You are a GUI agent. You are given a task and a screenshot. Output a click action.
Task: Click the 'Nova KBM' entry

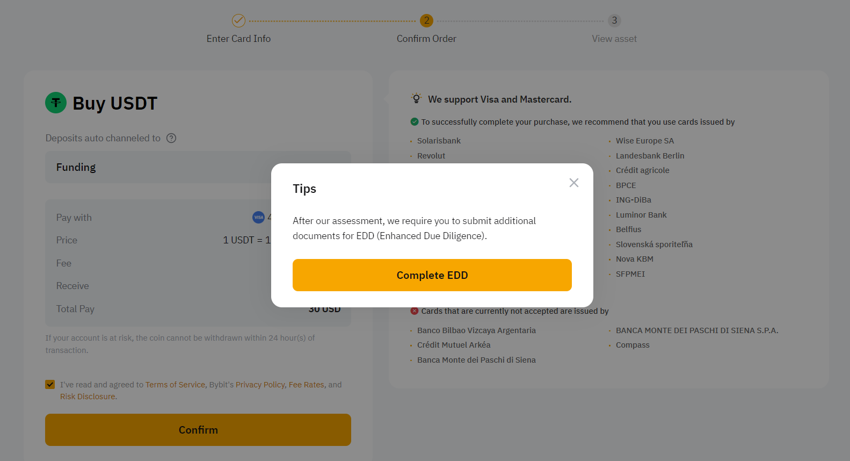(x=635, y=259)
